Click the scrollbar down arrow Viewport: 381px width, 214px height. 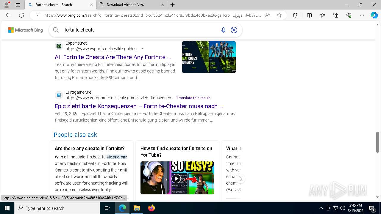pyautogui.click(x=378, y=197)
